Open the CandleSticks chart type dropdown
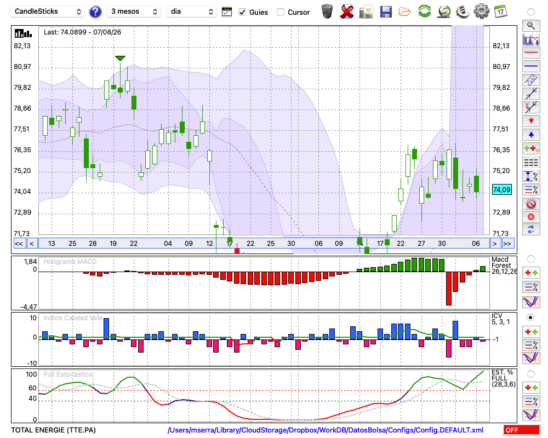548x438 pixels. pyautogui.click(x=48, y=11)
